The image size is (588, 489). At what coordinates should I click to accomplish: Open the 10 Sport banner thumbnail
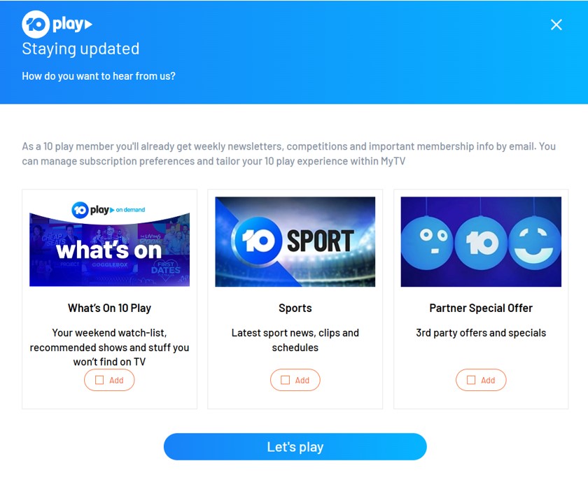295,241
